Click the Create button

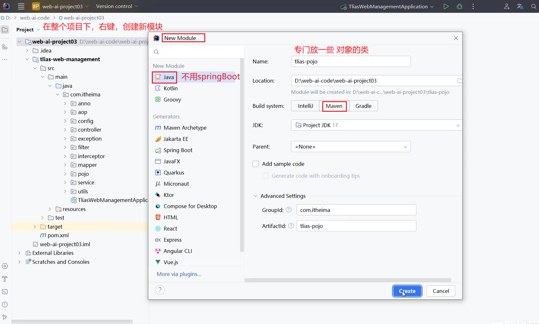pyautogui.click(x=407, y=291)
